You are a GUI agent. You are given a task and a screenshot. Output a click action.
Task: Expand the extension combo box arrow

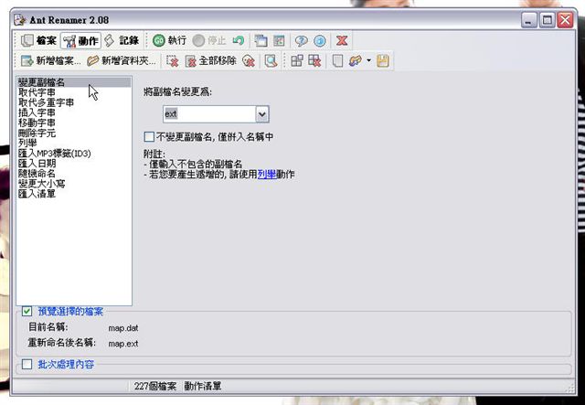click(x=262, y=114)
